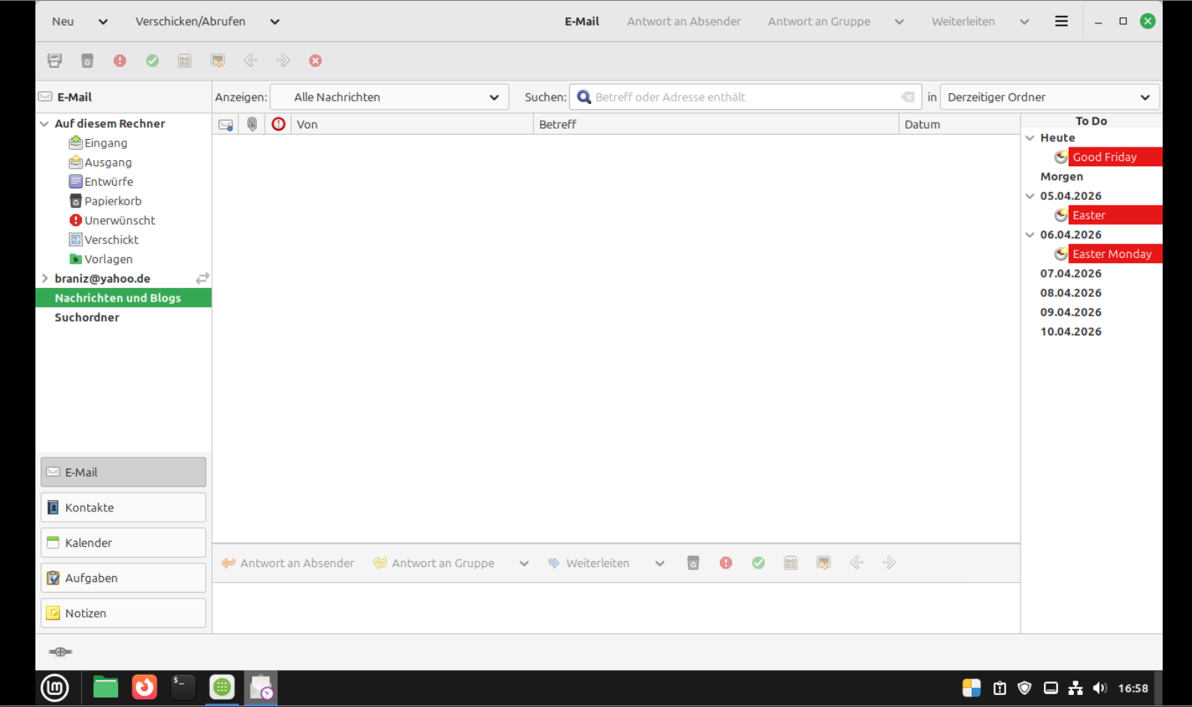Toggle the online/offline connection button

pos(60,652)
